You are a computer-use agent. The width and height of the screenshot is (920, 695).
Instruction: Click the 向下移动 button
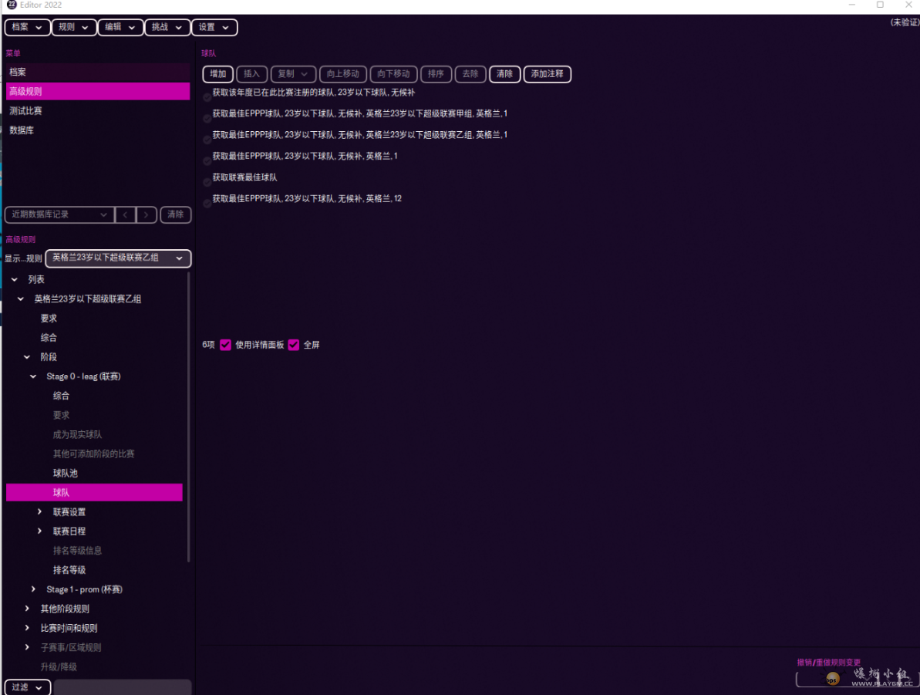(x=394, y=74)
